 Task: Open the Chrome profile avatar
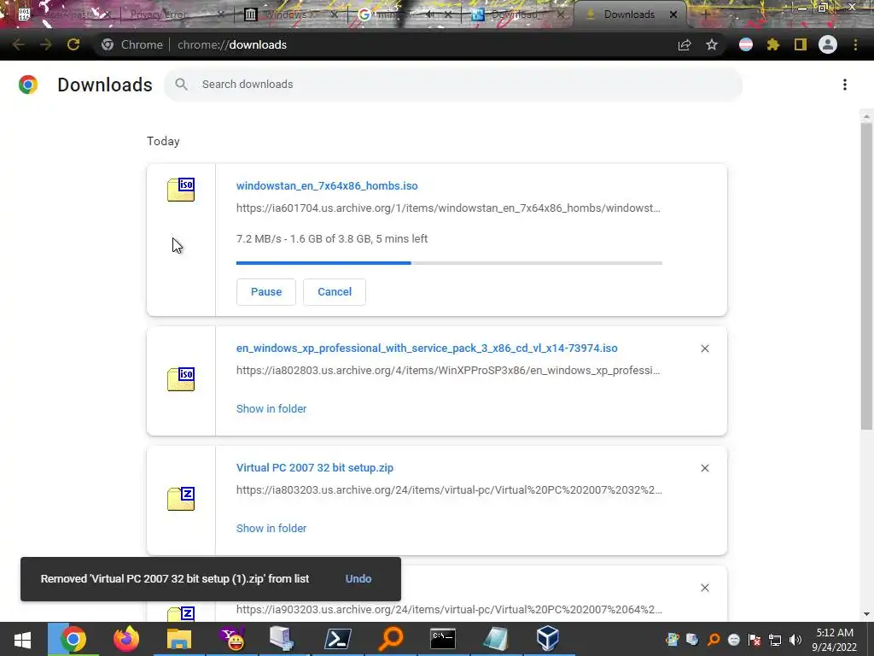coord(828,44)
